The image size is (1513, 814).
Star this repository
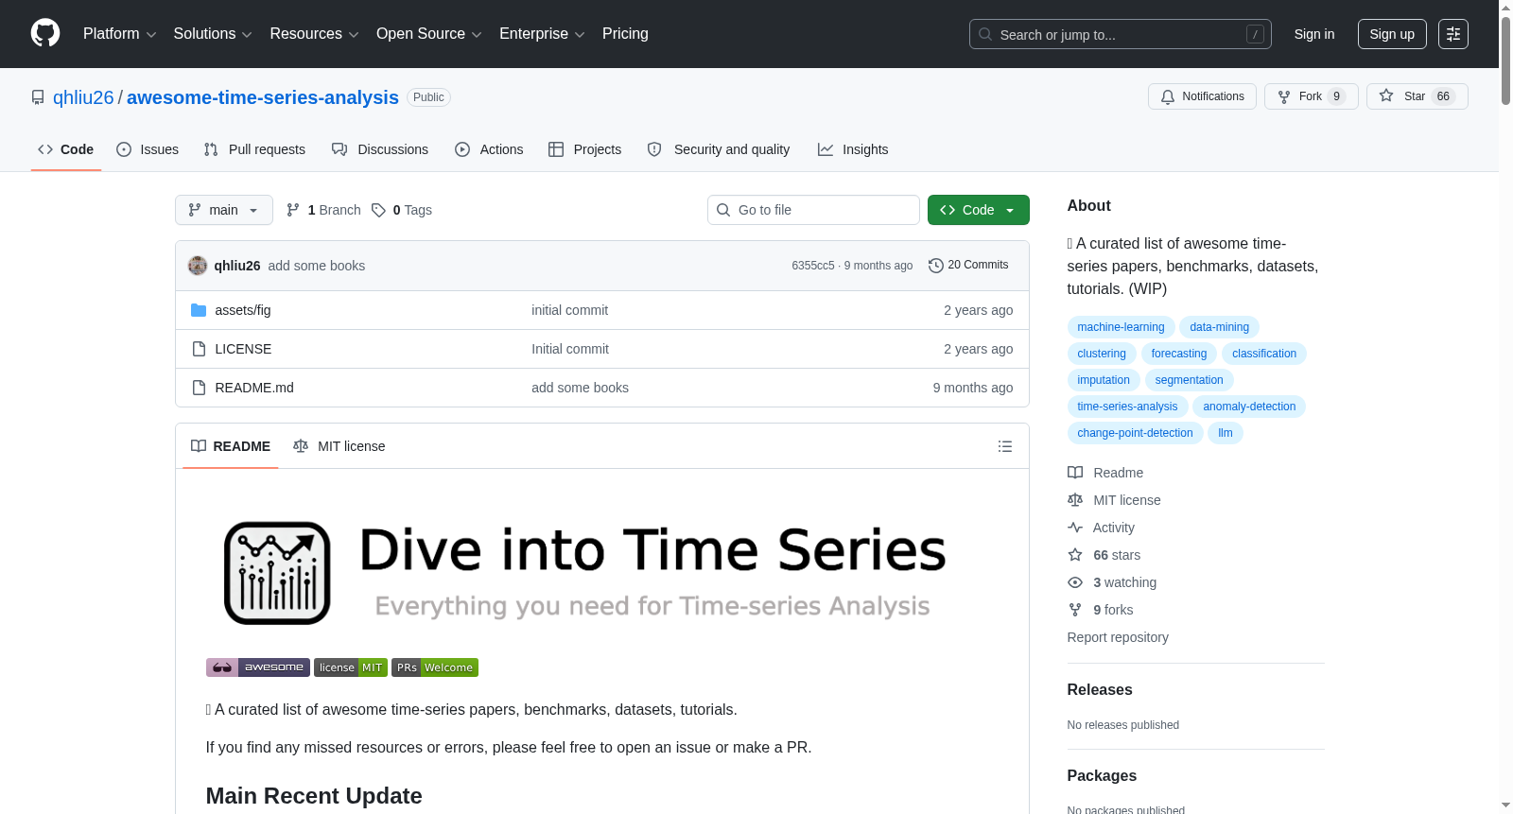coord(1417,96)
